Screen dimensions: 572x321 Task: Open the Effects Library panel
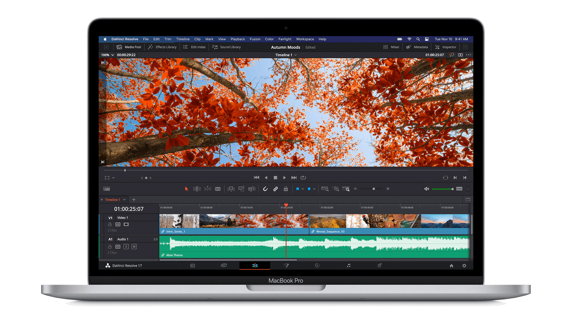tap(162, 47)
